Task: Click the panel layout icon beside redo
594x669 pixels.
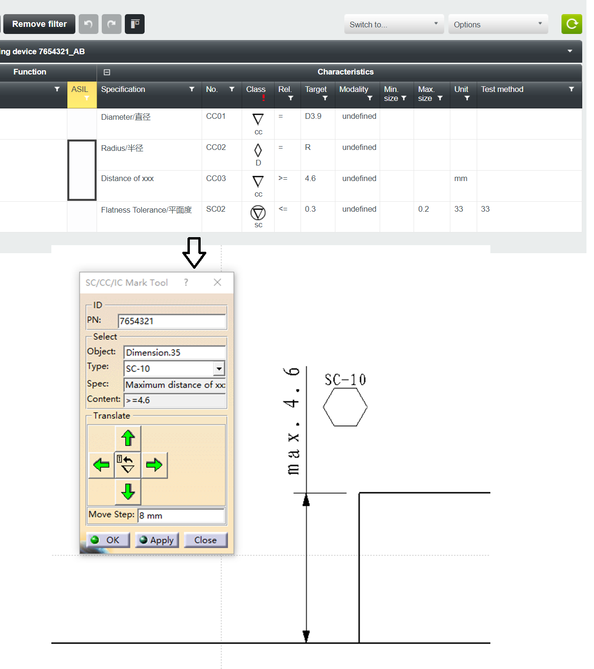Action: [135, 24]
